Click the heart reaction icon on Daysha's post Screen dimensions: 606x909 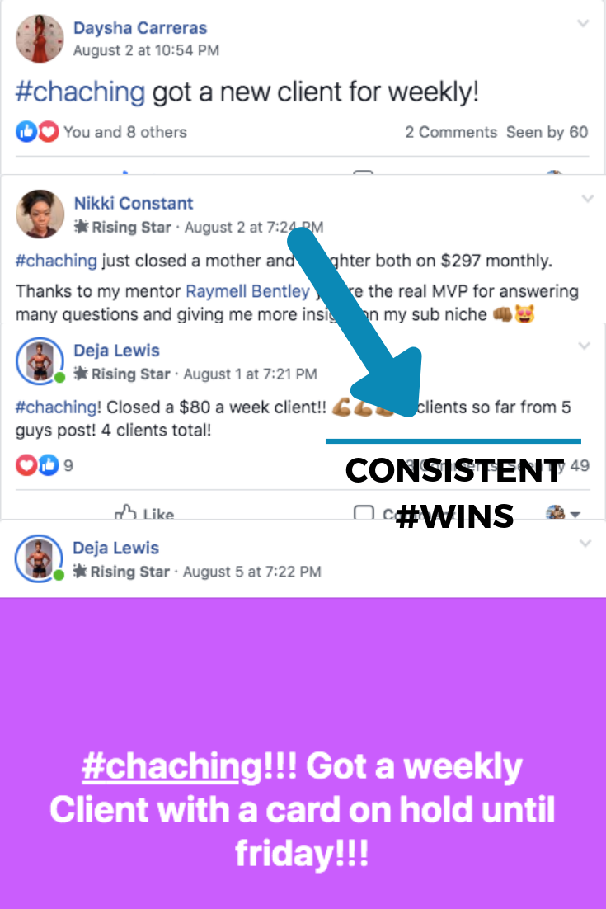pos(48,132)
